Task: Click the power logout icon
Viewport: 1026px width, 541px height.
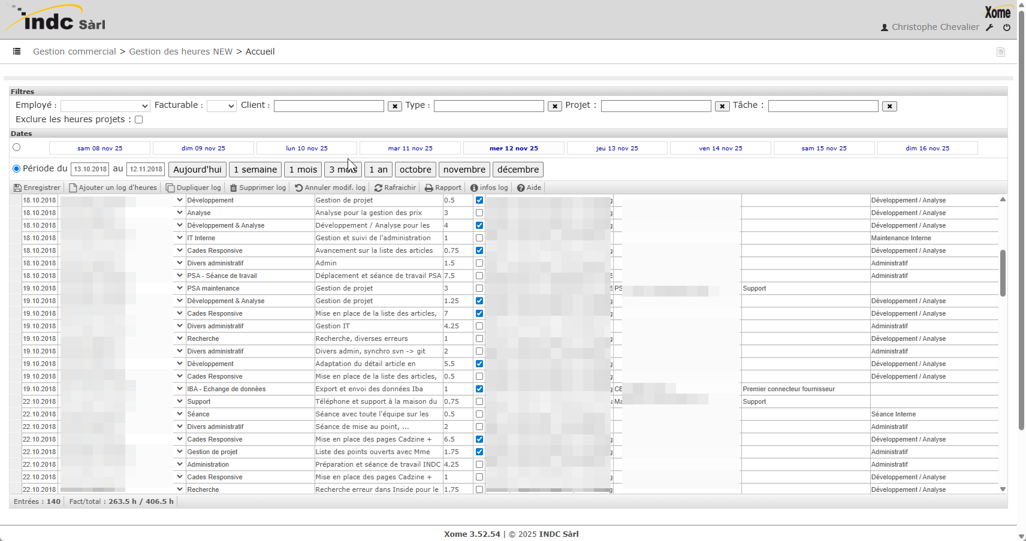Action: 1007,28
